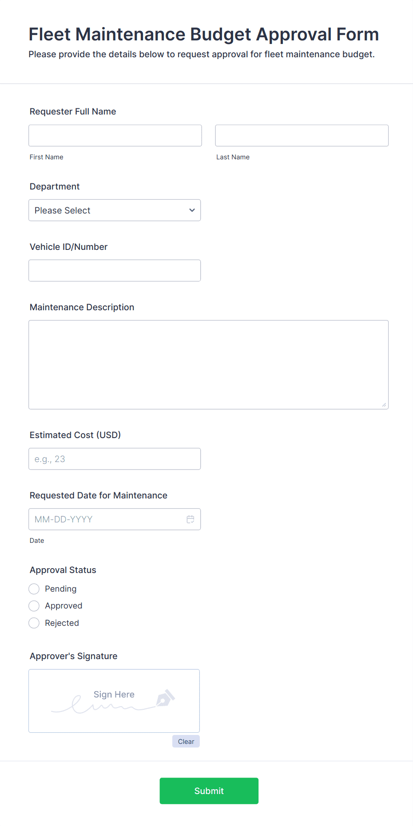Screen dimensions: 413x826
Task: Click the Approved option label text
Action: point(64,606)
